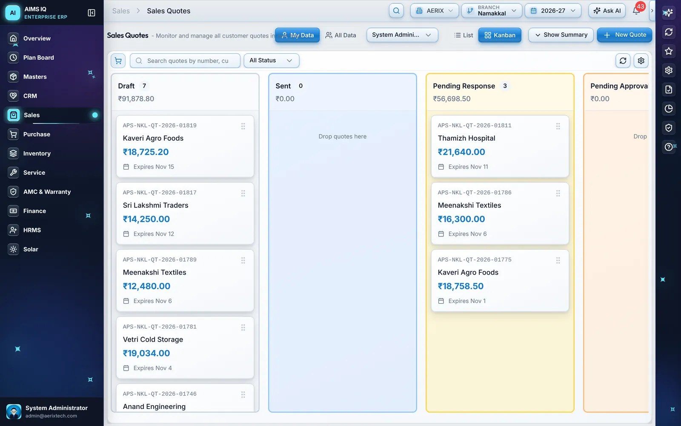
Task: Open the All Status filter dropdown
Action: click(271, 60)
